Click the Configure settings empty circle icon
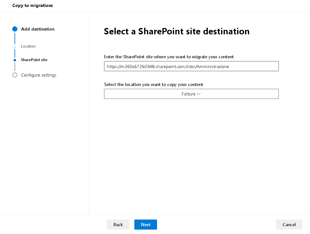310x234 pixels. (15, 75)
